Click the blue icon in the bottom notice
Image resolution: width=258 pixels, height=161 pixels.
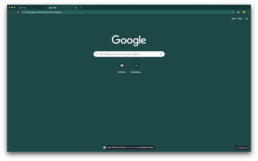coord(104,148)
